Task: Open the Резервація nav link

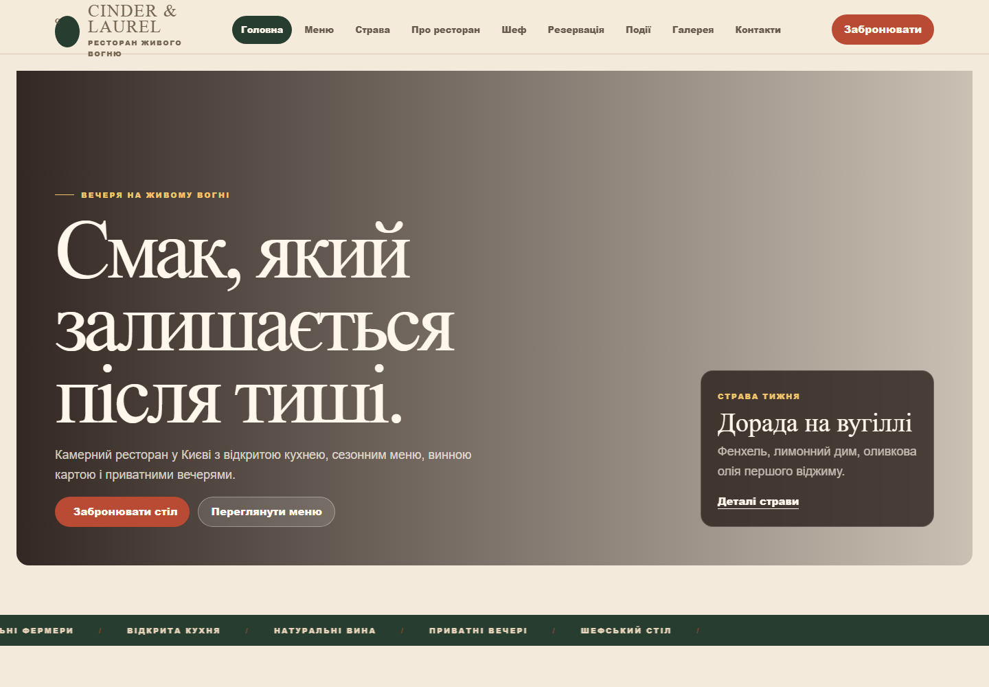Action: (576, 30)
